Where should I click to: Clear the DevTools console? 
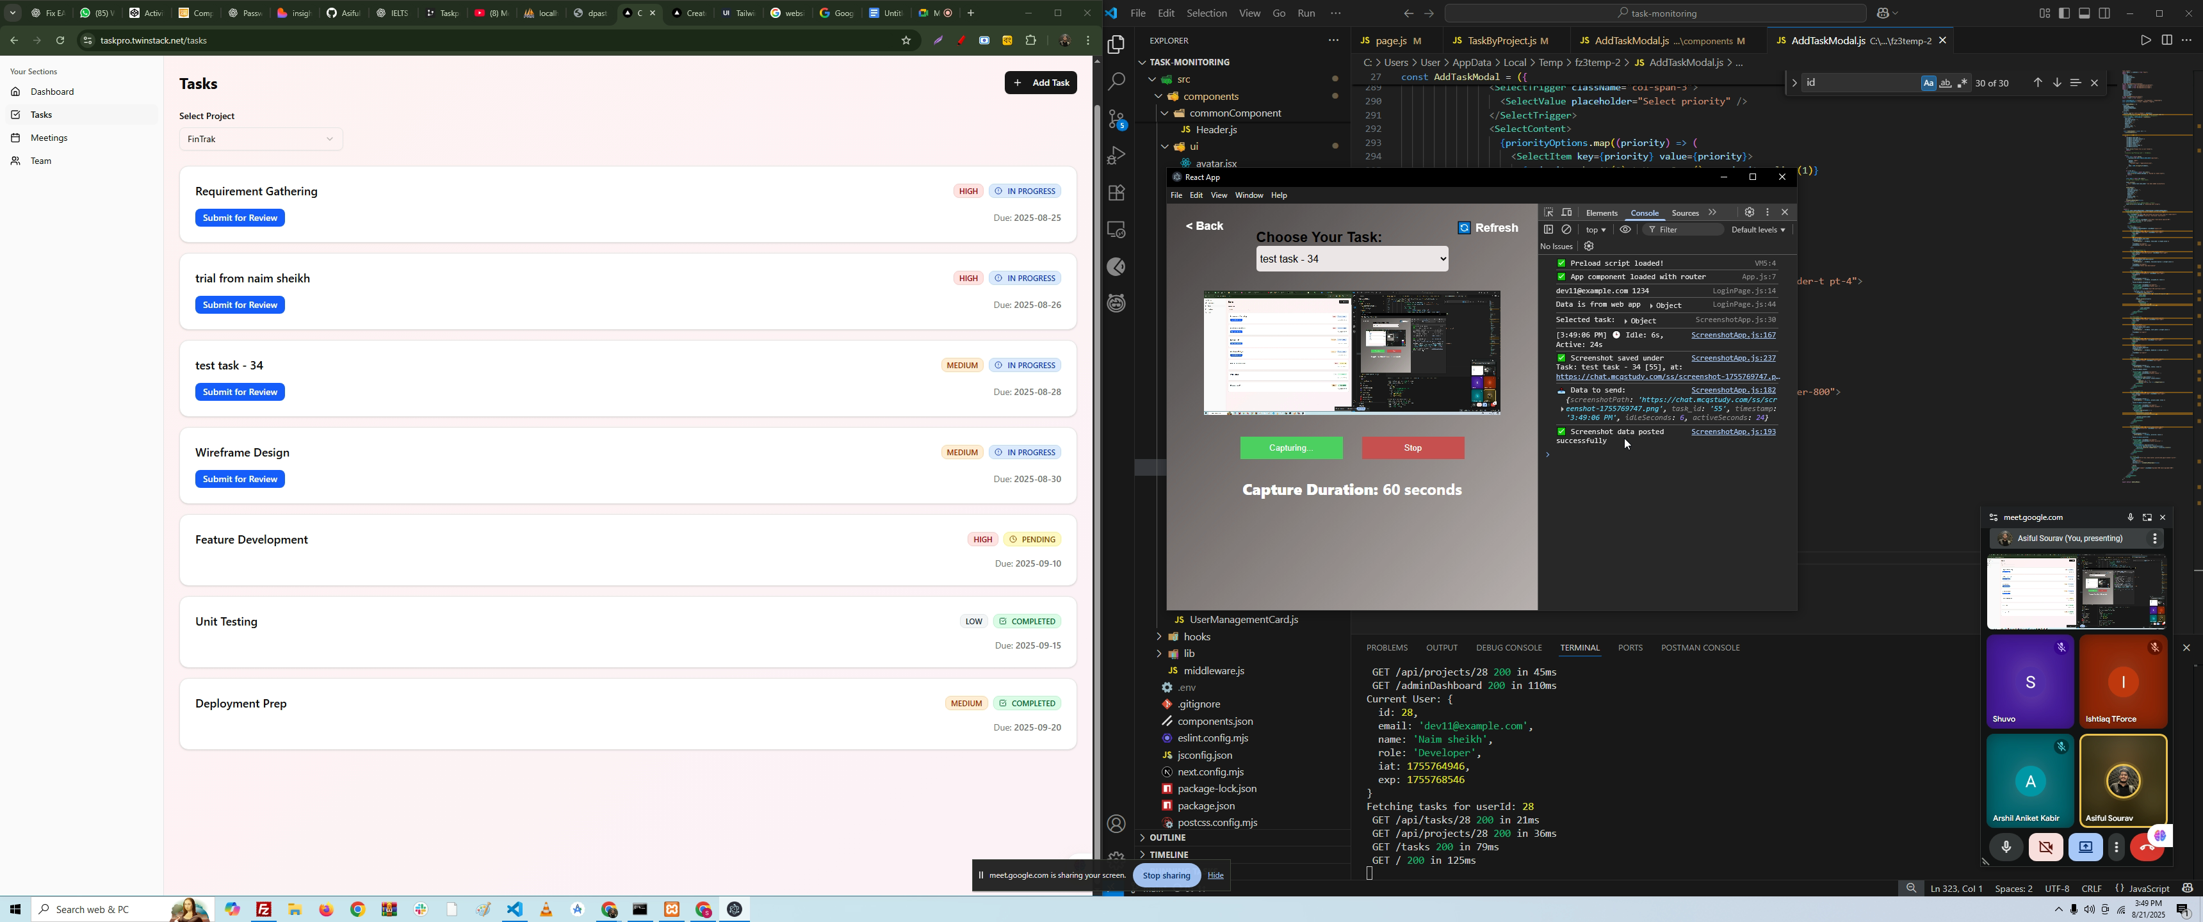point(1566,230)
